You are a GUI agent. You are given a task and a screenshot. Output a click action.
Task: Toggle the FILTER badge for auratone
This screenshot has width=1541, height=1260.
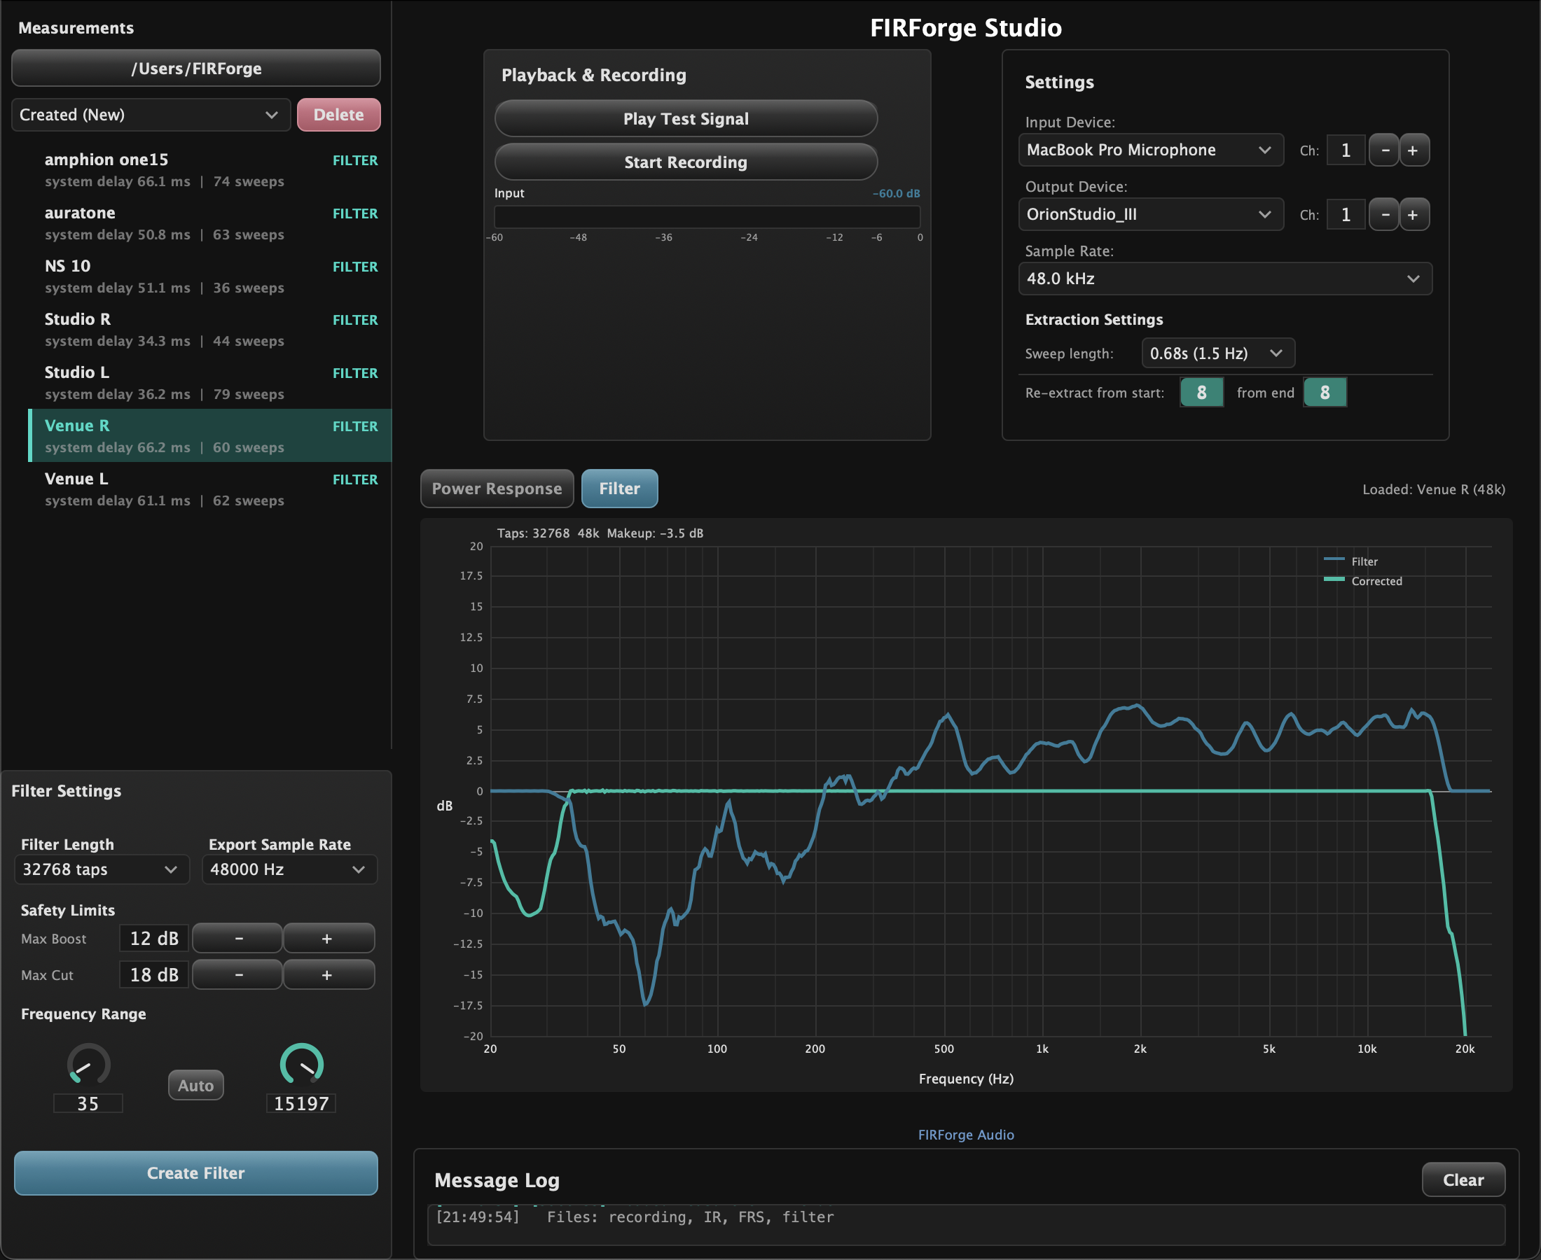[x=354, y=213]
